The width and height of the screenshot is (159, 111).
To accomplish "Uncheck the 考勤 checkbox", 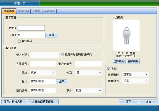I will [109, 69].
